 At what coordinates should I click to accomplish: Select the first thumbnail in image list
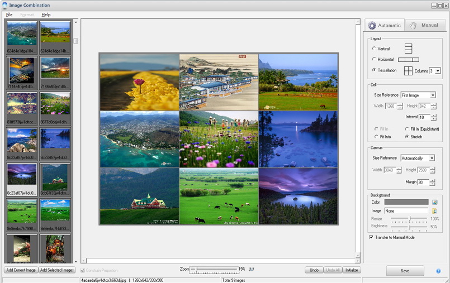pos(22,33)
